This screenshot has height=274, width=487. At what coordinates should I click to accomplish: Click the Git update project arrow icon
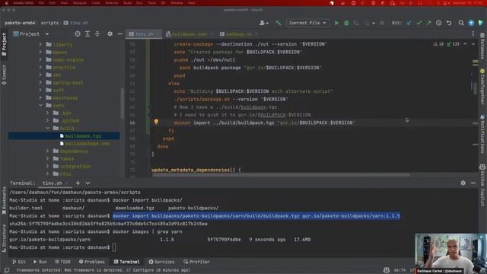click(x=409, y=23)
